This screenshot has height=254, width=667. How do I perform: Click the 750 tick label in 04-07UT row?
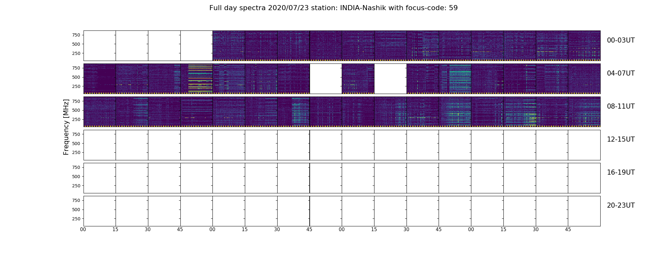(x=76, y=68)
